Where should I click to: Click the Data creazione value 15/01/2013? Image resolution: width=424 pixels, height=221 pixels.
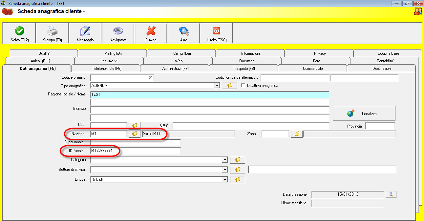pyautogui.click(x=348, y=194)
